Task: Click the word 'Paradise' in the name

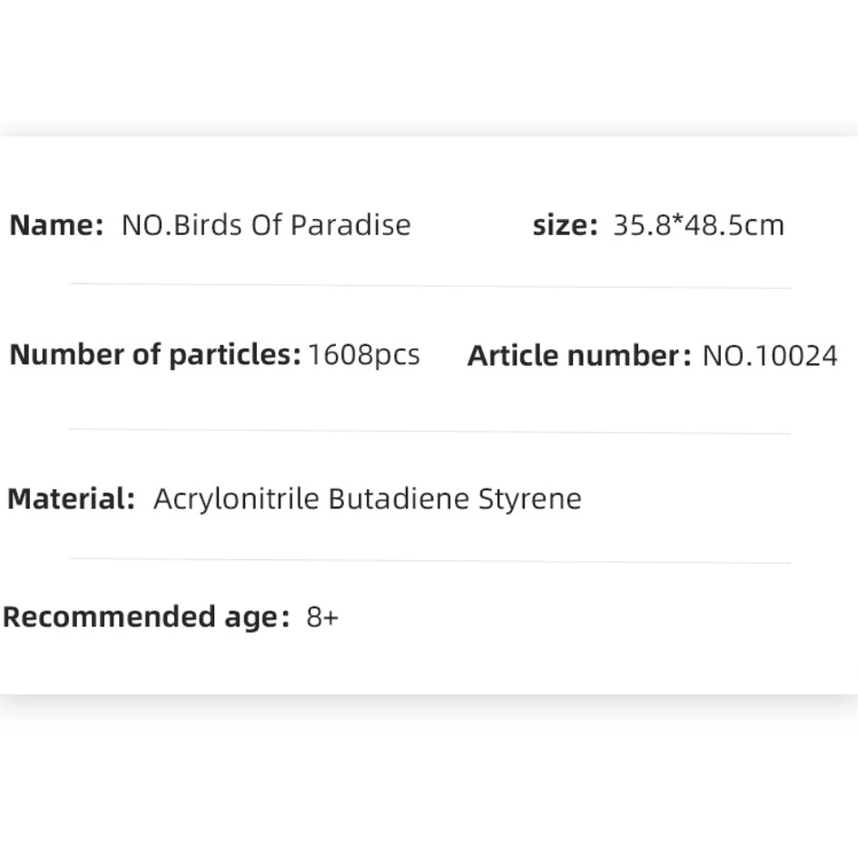Action: pos(350,225)
